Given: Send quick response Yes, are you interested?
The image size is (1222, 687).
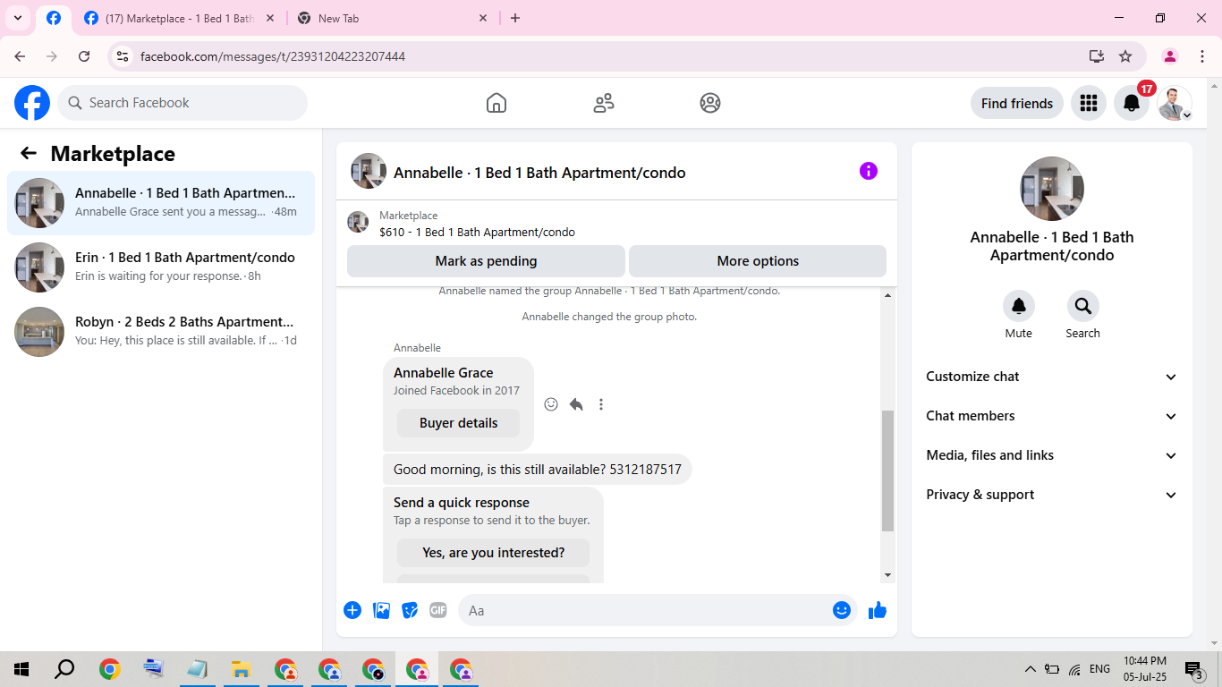Looking at the screenshot, I should 494,553.
